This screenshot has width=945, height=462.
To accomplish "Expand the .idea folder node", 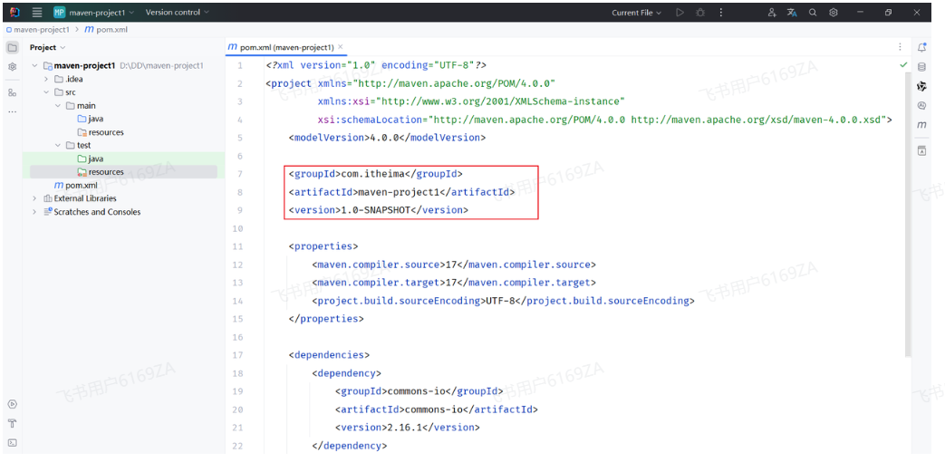I will pos(47,79).
